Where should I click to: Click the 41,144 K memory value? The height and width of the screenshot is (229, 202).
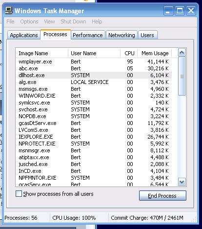(158, 62)
